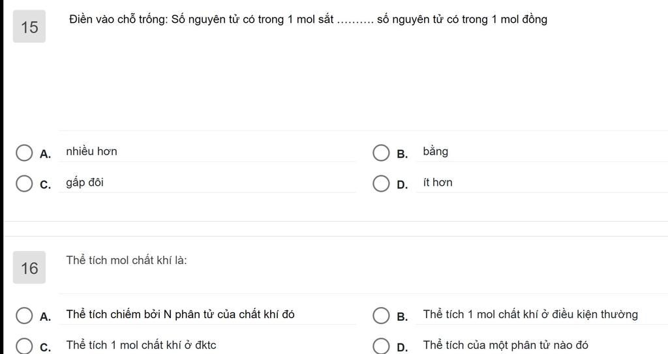Screen dimensions: 668x354
Task: Click question 16 prompt 'Thể tích mol chất khí là'
Action: point(127,260)
